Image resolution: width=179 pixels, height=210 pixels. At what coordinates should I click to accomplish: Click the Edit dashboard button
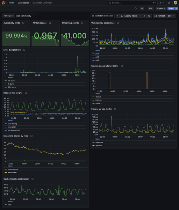(150, 8)
